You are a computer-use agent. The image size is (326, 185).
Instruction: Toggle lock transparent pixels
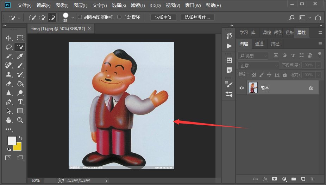point(253,75)
